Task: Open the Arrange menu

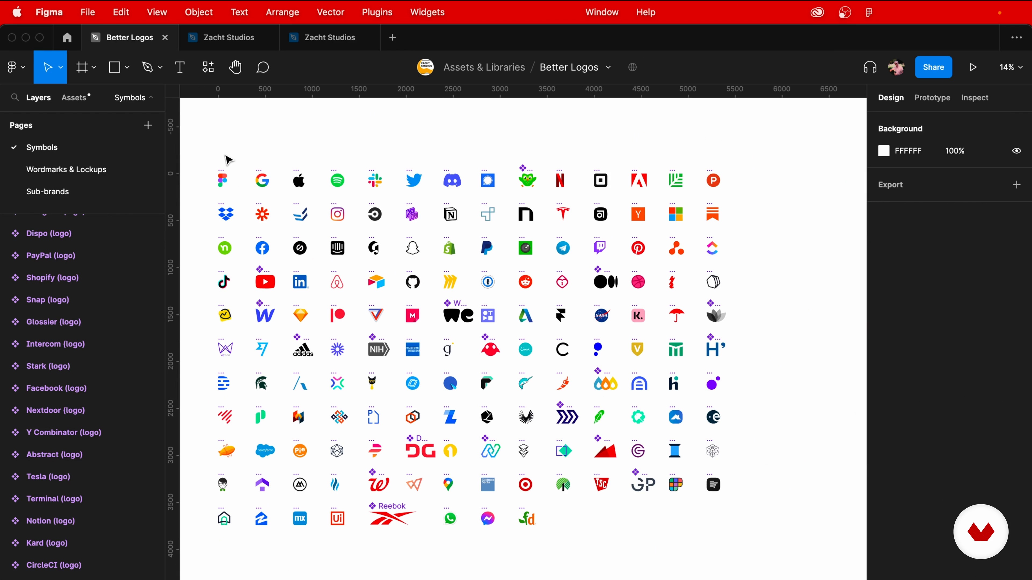Action: pyautogui.click(x=282, y=12)
